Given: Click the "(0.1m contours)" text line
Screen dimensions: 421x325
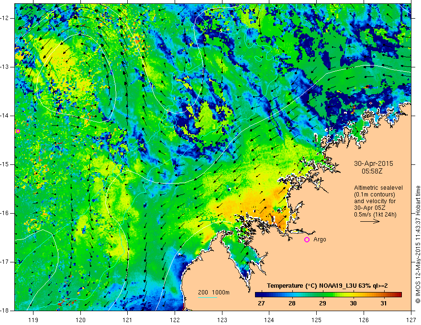Looking at the screenshot, I should tap(375, 195).
